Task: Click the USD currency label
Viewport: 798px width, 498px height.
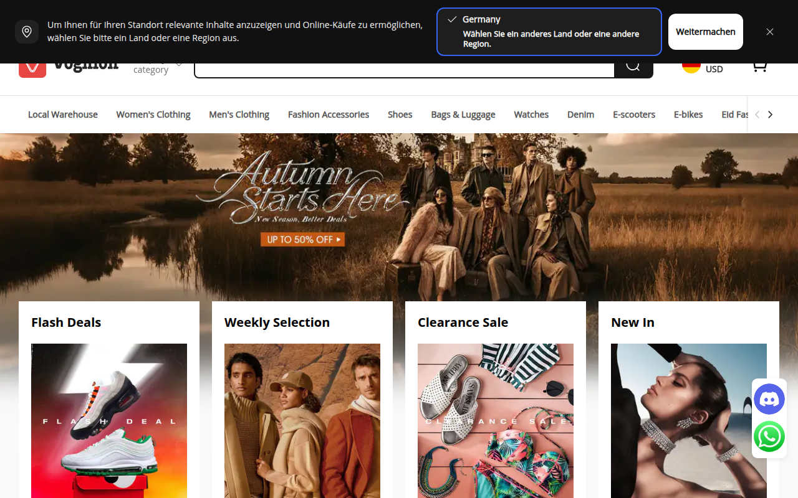Action: [x=714, y=69]
